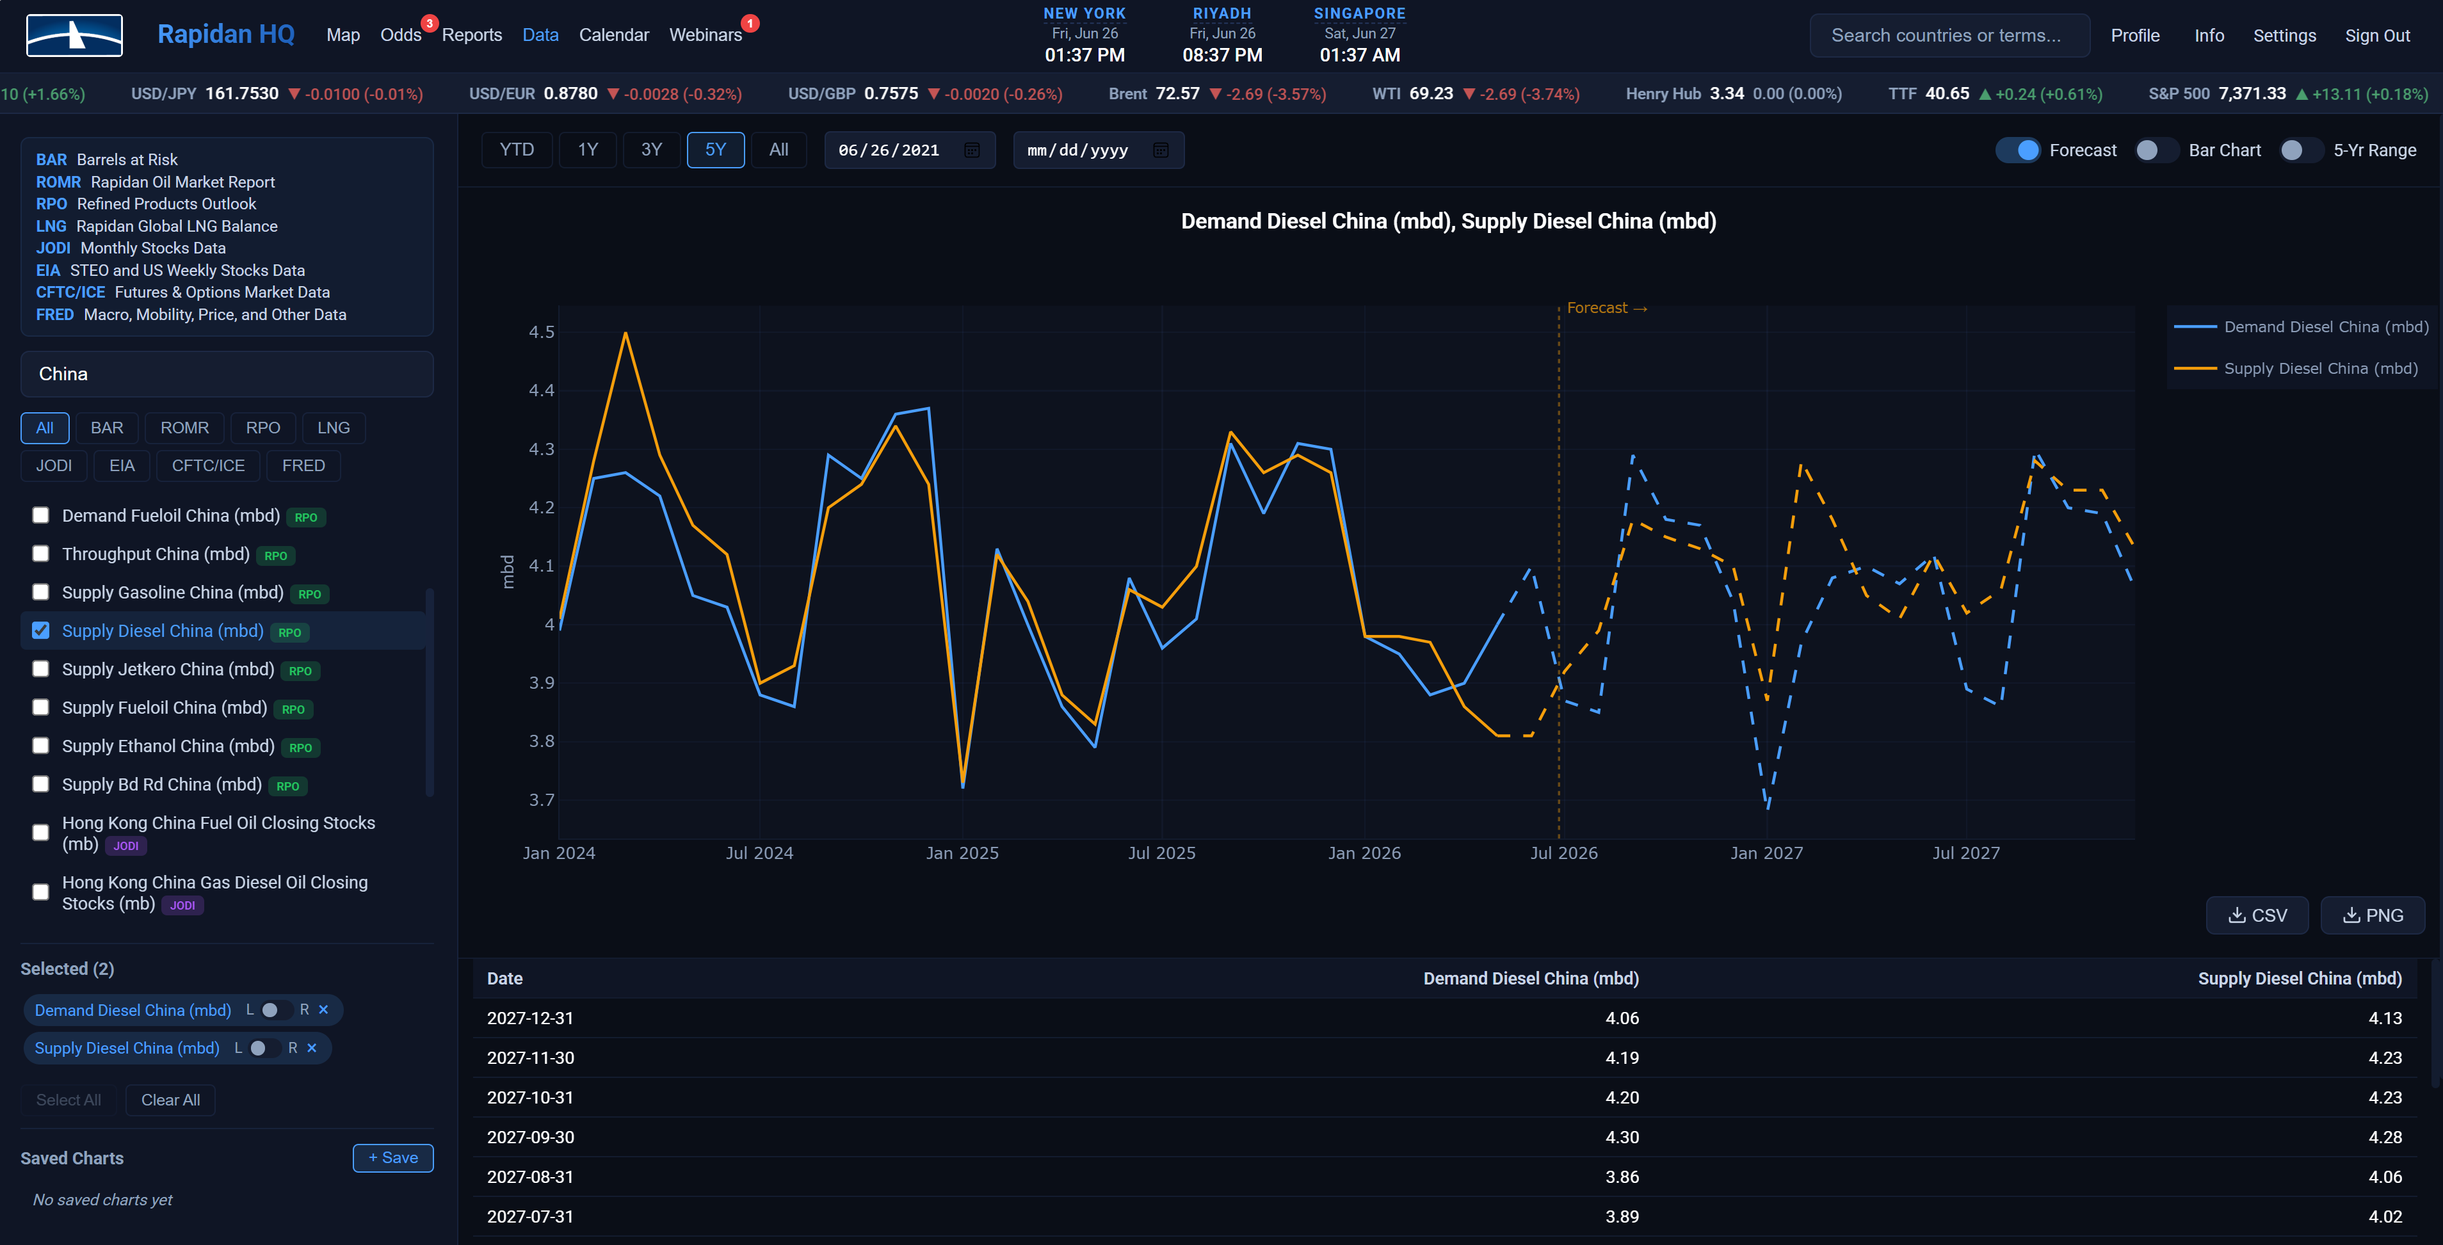Filter datasets by EIA source
Screen dimensions: 2443x1245
pos(122,465)
